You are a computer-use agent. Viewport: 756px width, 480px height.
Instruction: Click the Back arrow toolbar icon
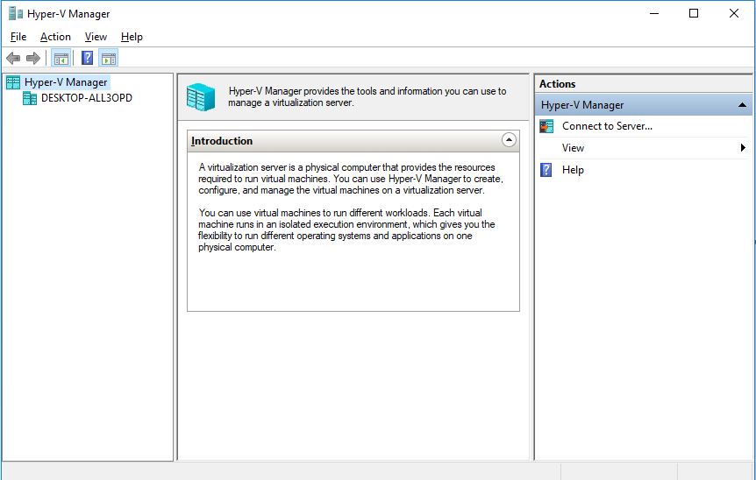click(x=13, y=59)
